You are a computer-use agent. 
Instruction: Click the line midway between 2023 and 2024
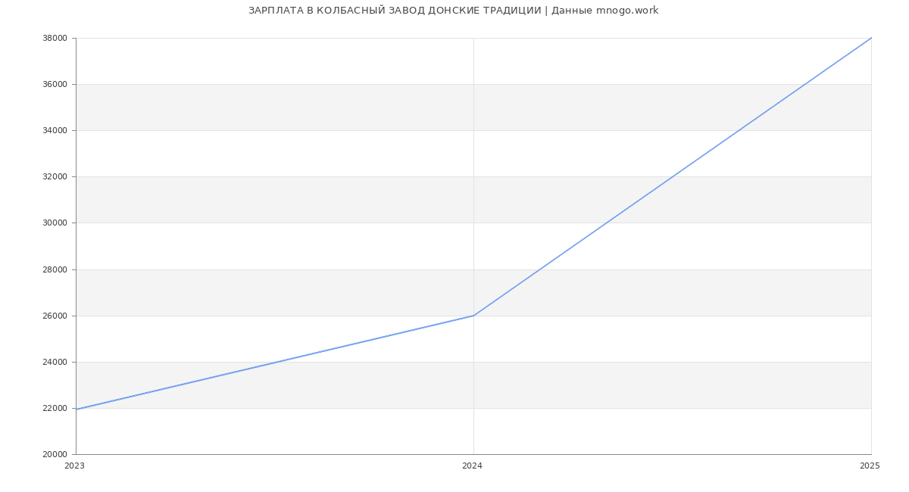point(275,363)
